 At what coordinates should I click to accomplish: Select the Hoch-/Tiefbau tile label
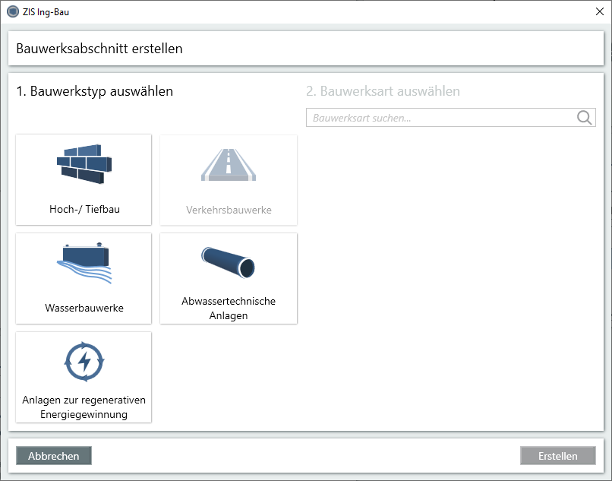tap(84, 210)
